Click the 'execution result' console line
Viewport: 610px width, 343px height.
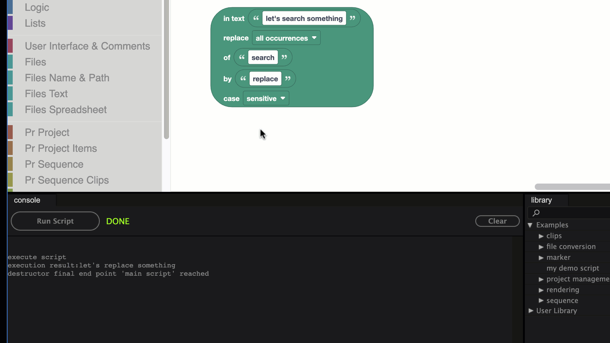[x=91, y=265]
